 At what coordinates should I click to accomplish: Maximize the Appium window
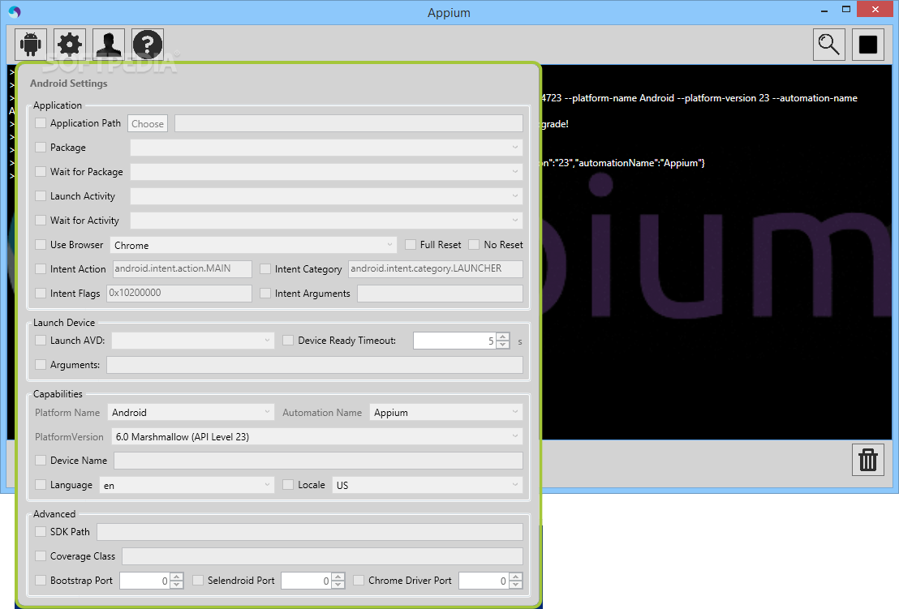pyautogui.click(x=845, y=9)
